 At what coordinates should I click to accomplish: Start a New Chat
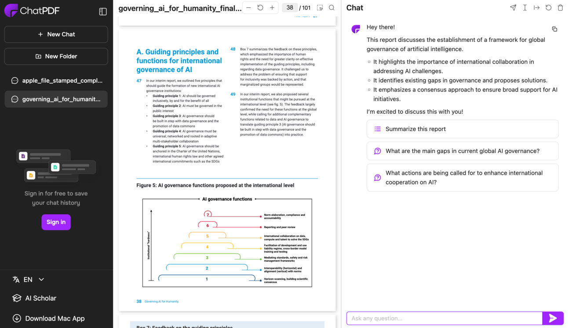coord(56,34)
